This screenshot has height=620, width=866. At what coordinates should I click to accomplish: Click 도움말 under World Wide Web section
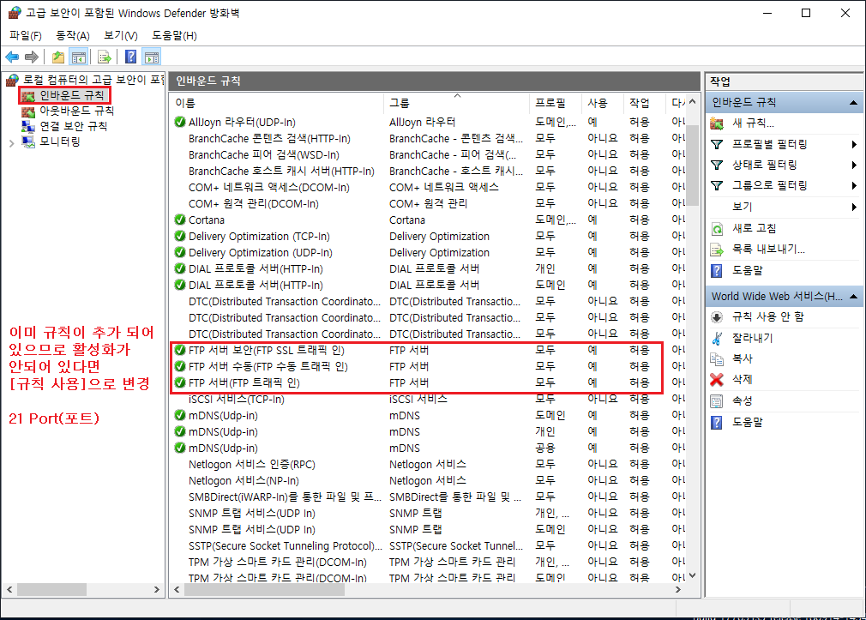[x=748, y=422]
